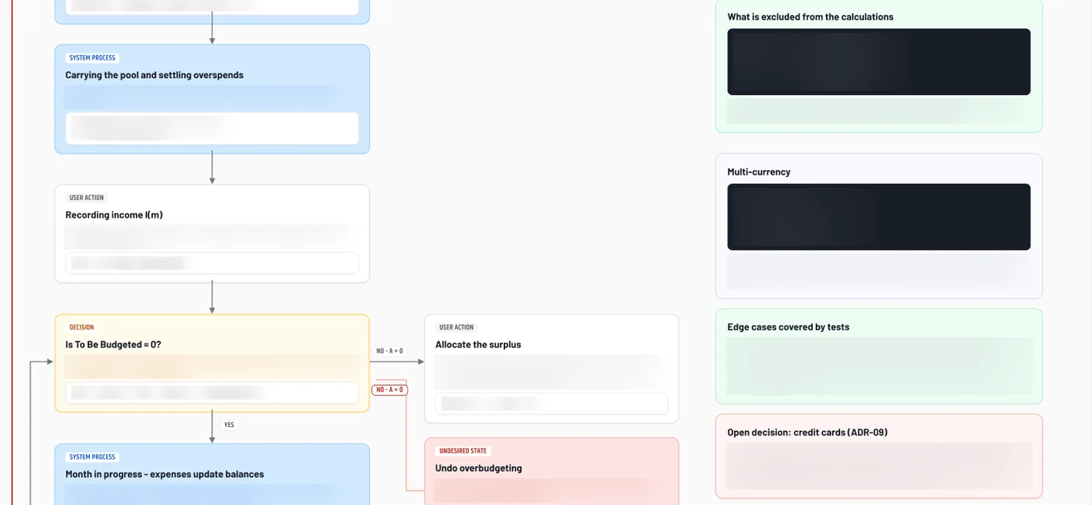Click "What is excluded from the calculations" heading
Image resolution: width=1092 pixels, height=505 pixels.
[x=810, y=17]
